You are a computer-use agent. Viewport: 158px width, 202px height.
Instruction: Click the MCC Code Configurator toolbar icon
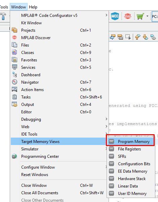pos(115,16)
